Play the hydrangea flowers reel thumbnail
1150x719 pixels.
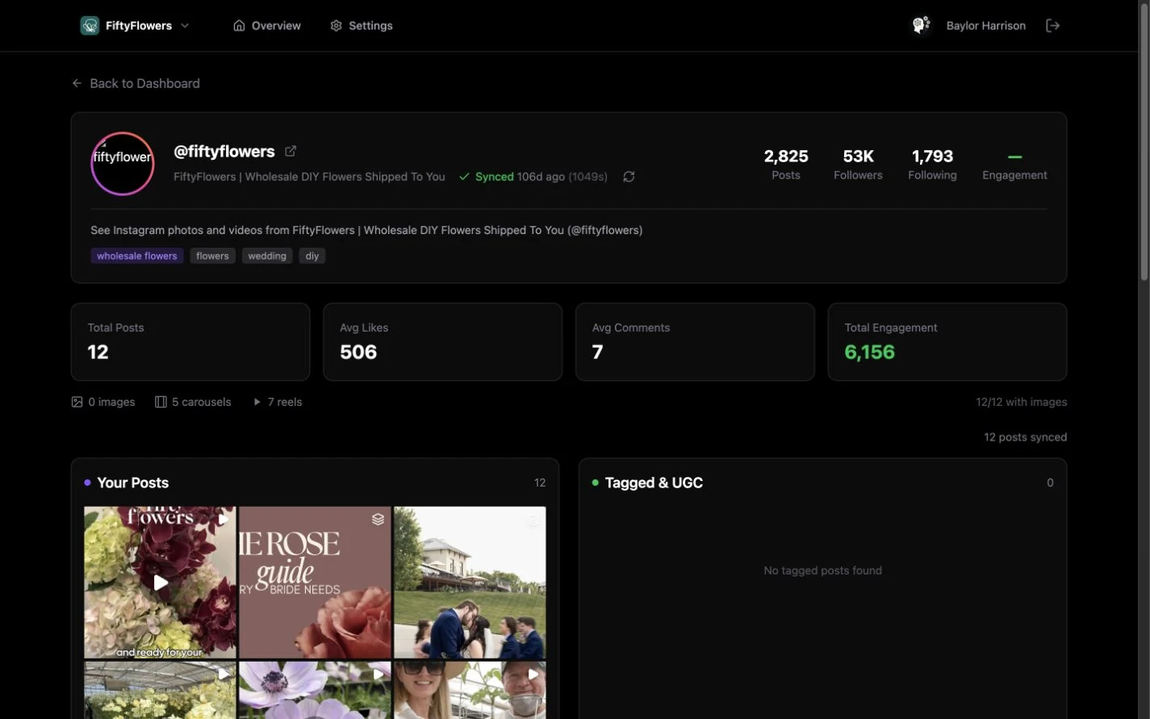160,583
